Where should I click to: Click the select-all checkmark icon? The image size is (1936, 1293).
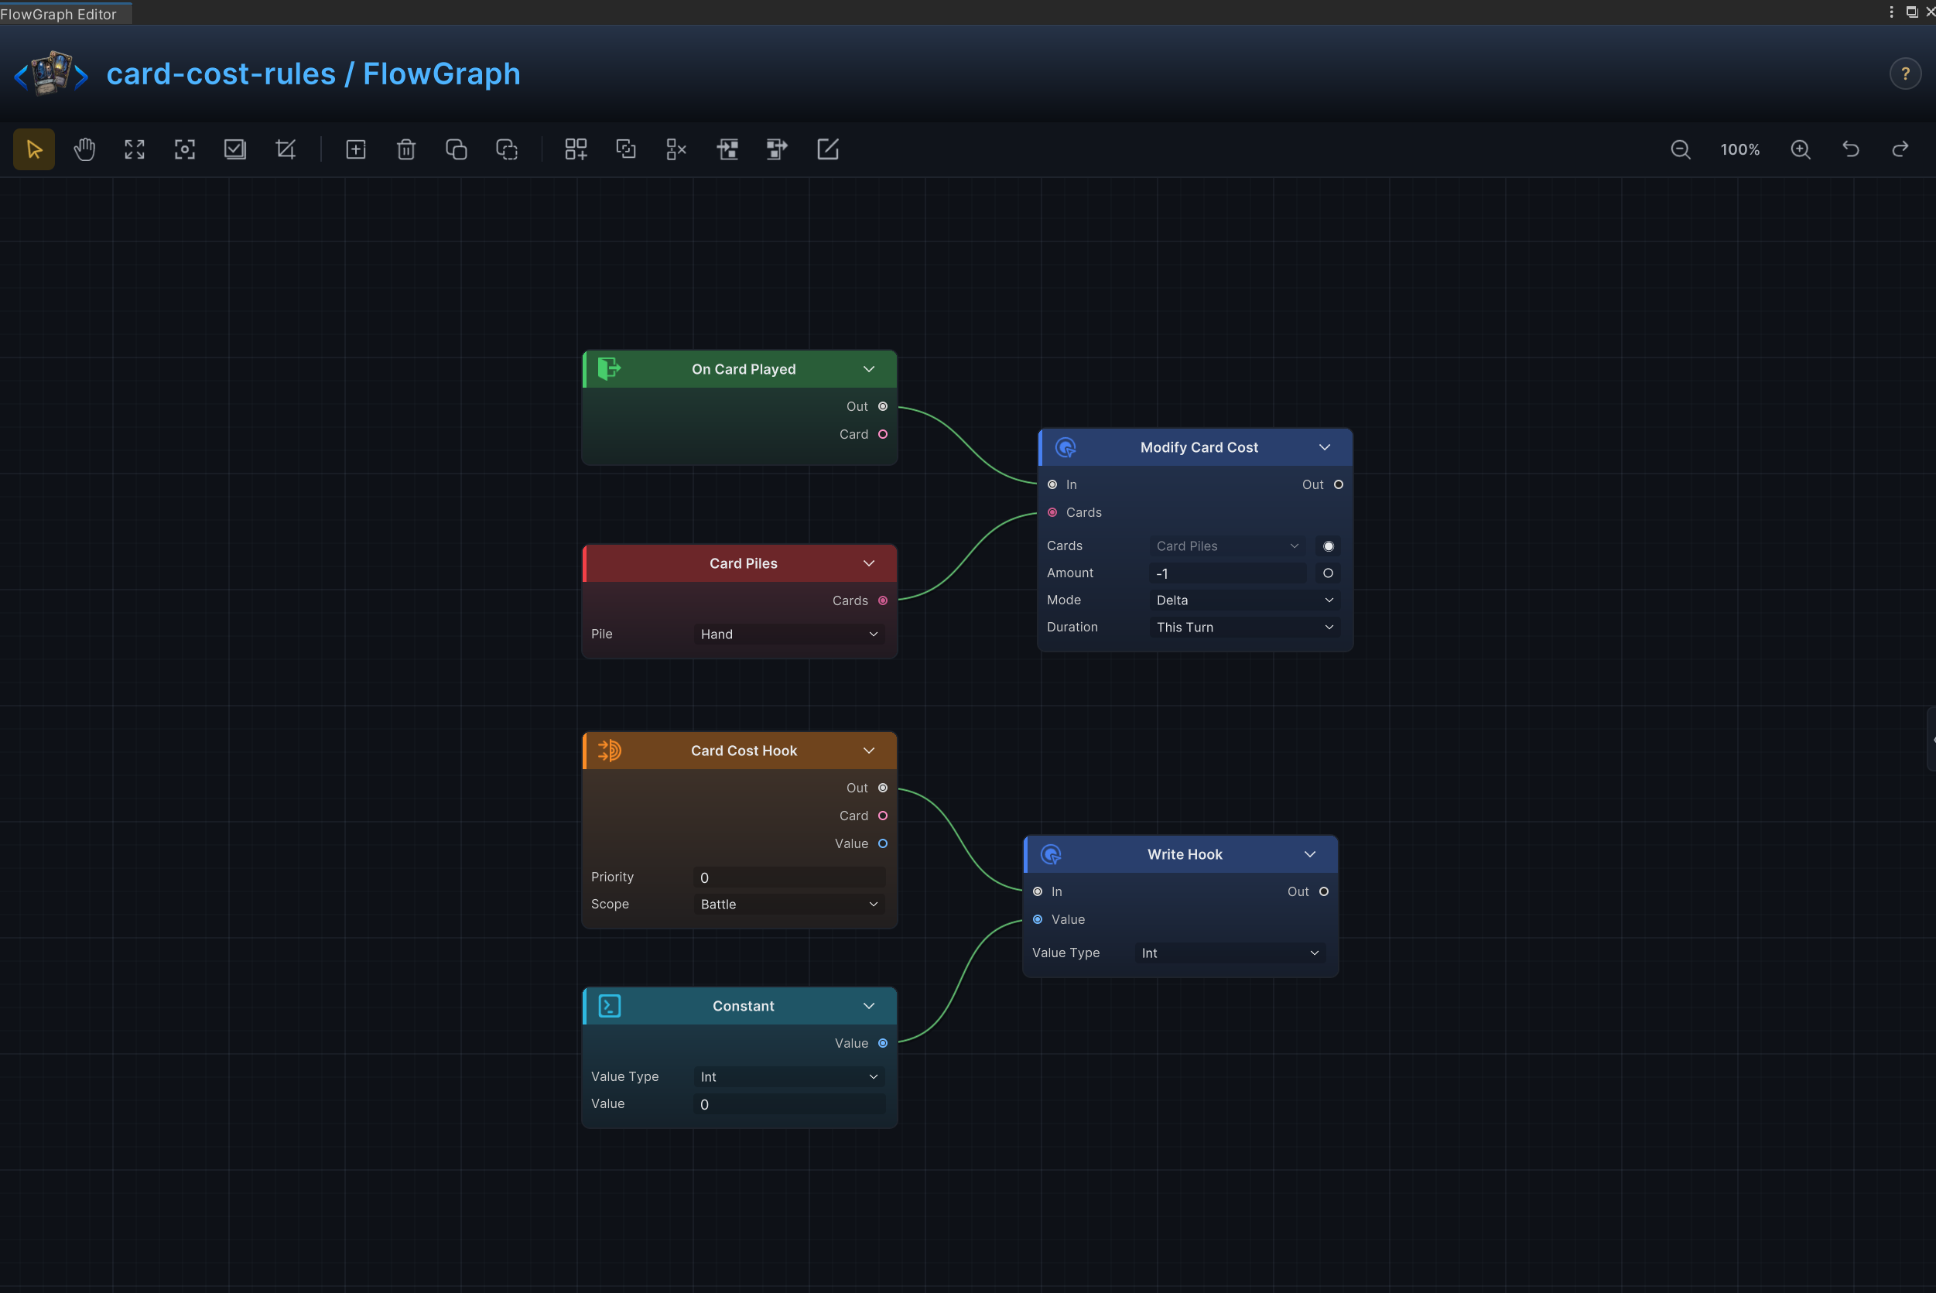pos(235,149)
